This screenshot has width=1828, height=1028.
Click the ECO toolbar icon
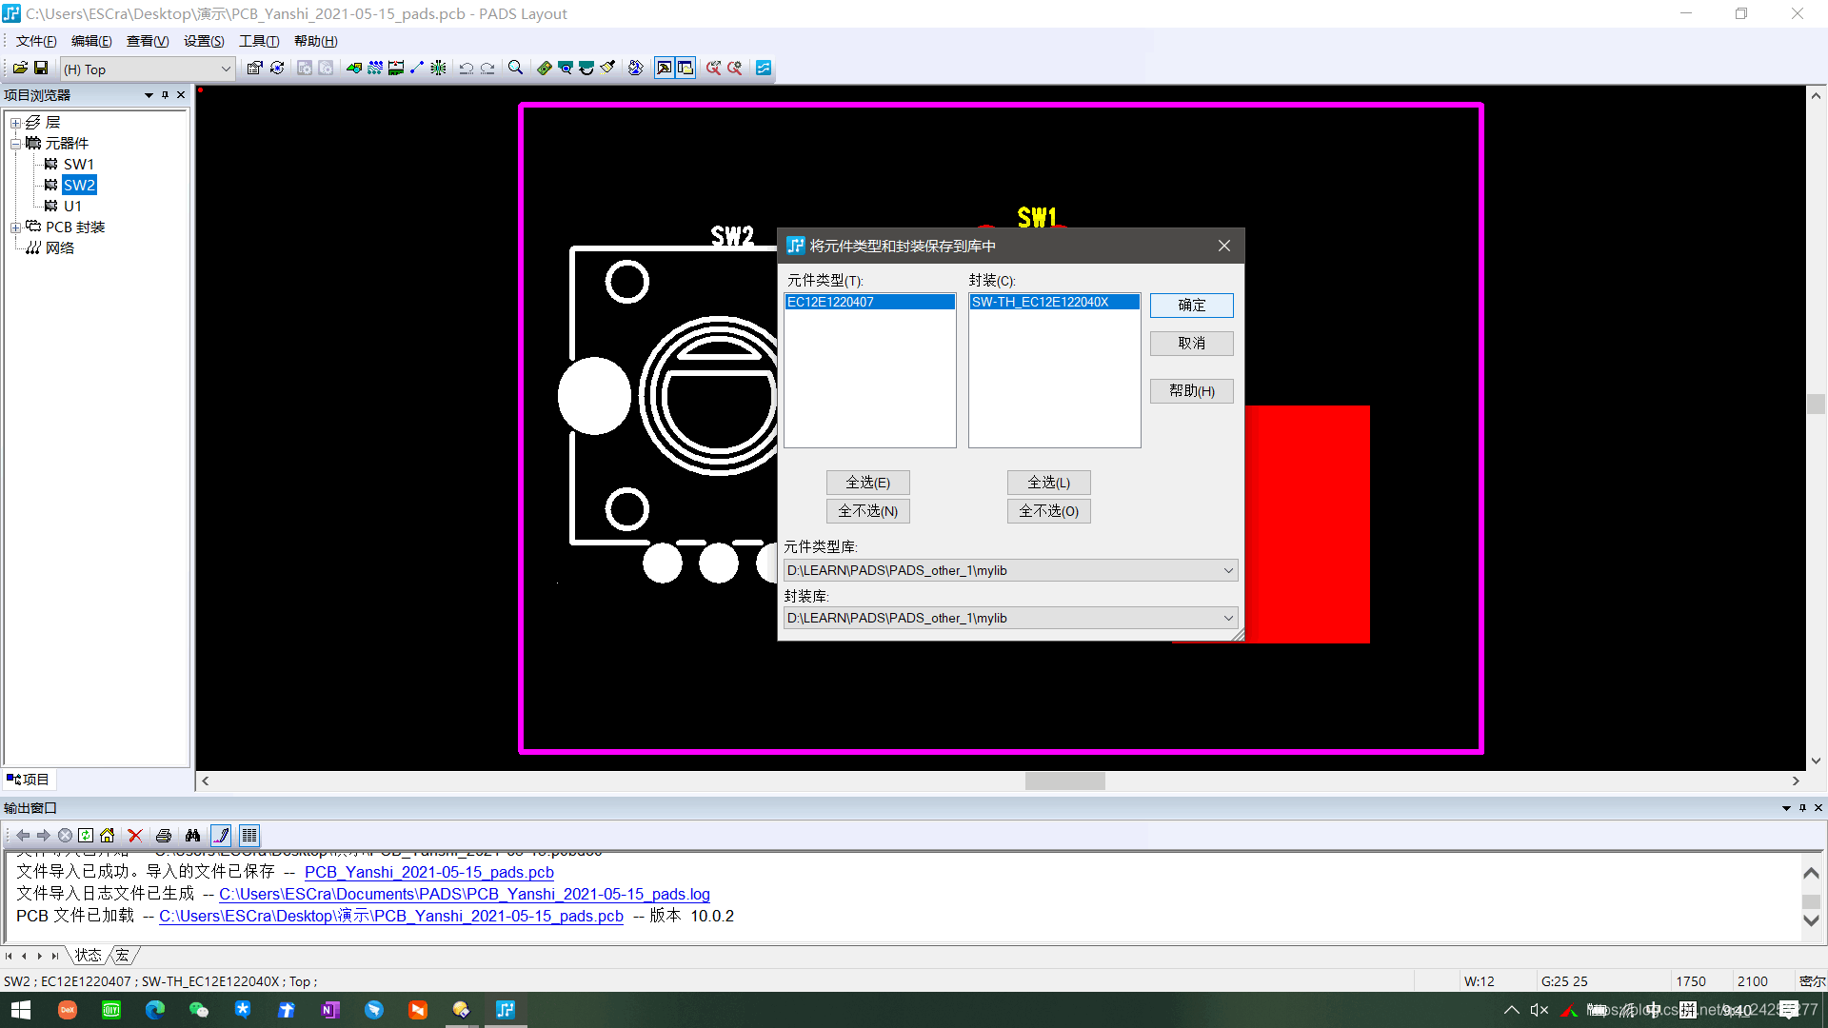coord(417,68)
